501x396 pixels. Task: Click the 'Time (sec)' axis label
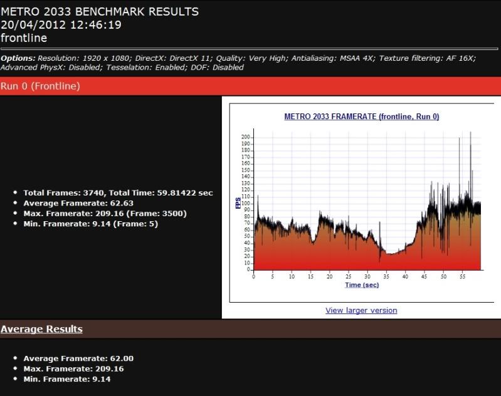coord(362,285)
